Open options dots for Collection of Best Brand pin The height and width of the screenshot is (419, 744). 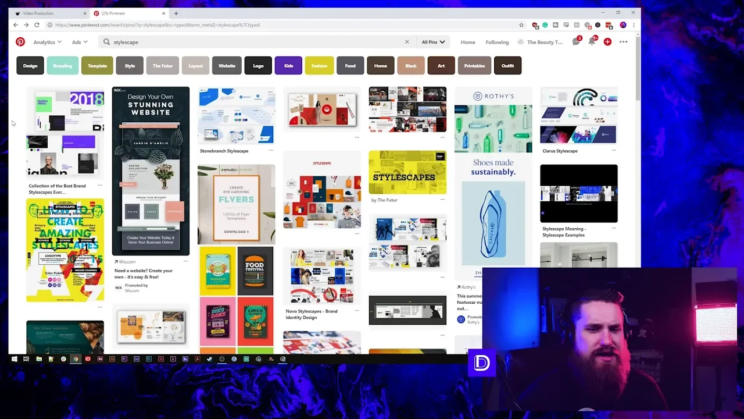click(x=100, y=186)
